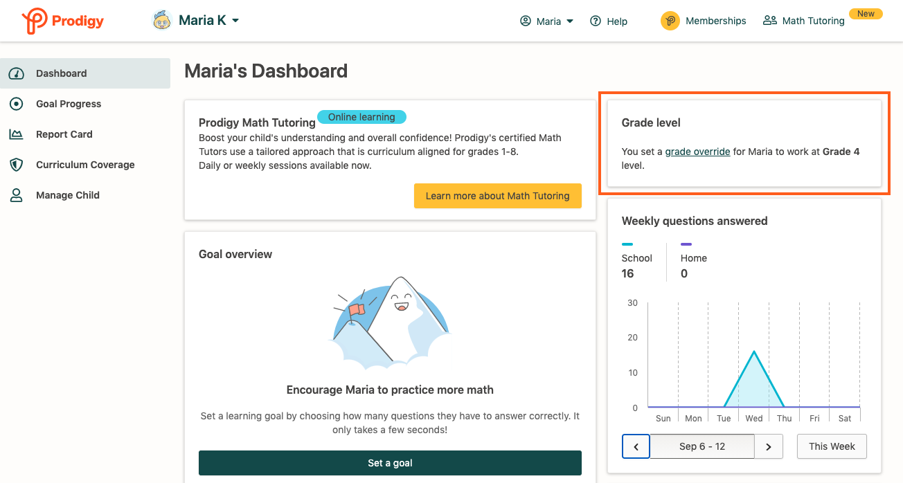The height and width of the screenshot is (483, 903).
Task: Click the Report Card chart icon
Action: tap(16, 134)
